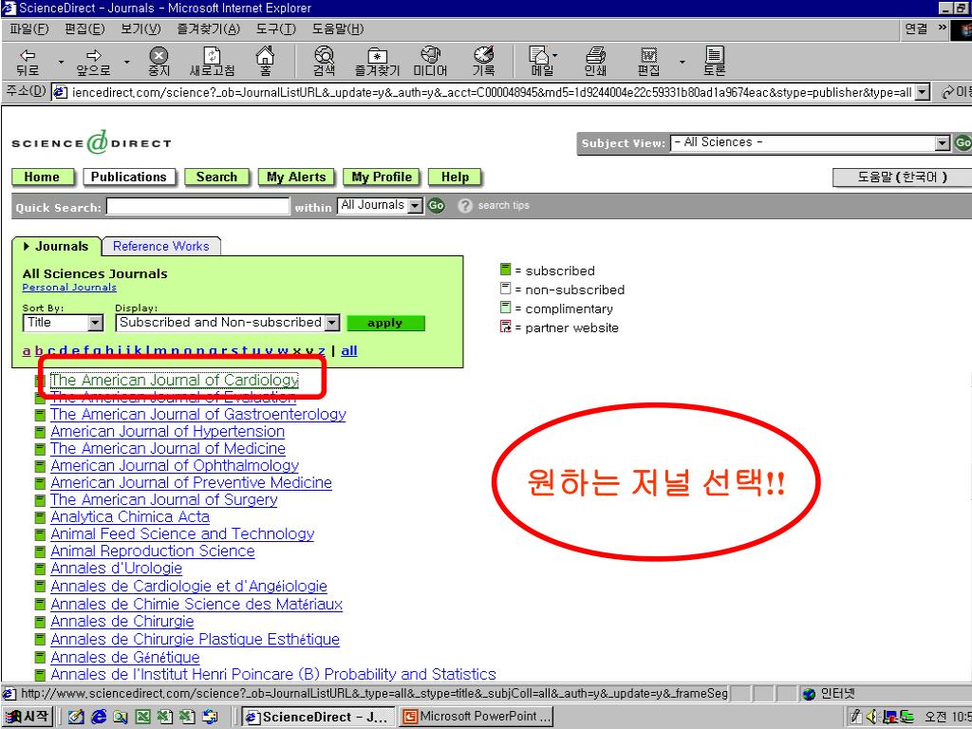Open American Journal of Ophthalmology link
The width and height of the screenshot is (972, 729).
[175, 465]
